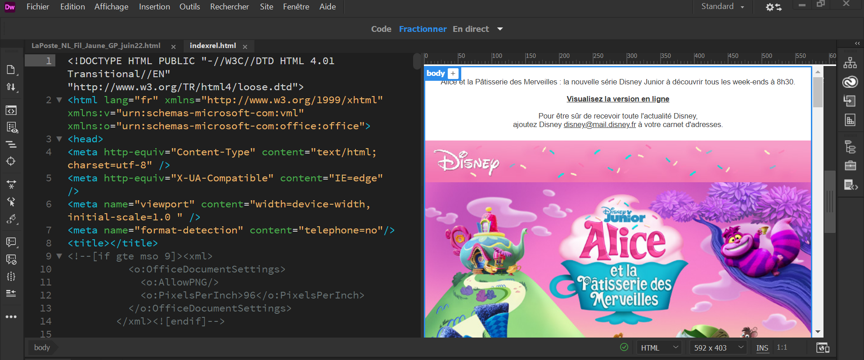This screenshot has width=864, height=360.
Task: Open the site structure Files panel icon
Action: (850, 63)
